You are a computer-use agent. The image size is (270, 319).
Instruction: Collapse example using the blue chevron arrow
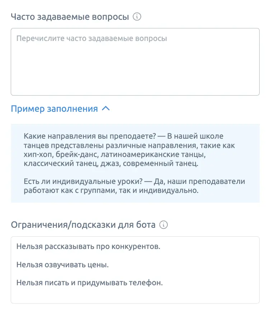point(106,108)
